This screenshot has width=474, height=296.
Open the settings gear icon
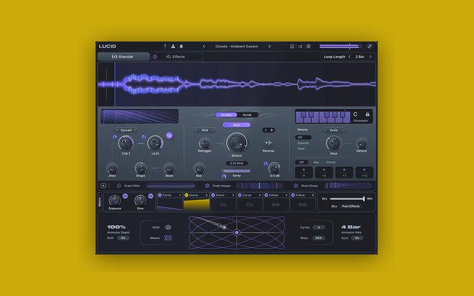coord(308,47)
